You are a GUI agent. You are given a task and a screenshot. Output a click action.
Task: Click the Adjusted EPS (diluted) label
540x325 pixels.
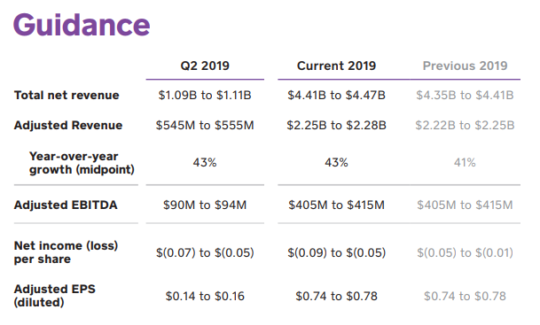tap(54, 296)
